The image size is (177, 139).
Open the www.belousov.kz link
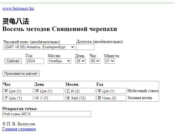point(18,8)
